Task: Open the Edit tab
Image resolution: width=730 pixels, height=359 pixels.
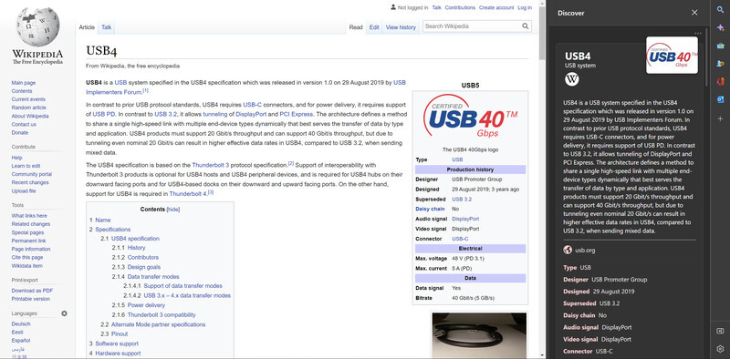Action: (x=374, y=27)
